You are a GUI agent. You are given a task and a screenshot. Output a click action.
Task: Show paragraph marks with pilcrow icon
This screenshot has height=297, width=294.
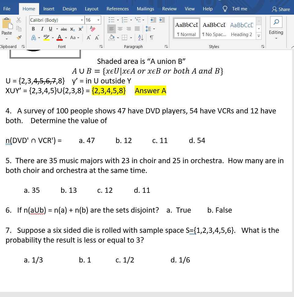point(152,38)
